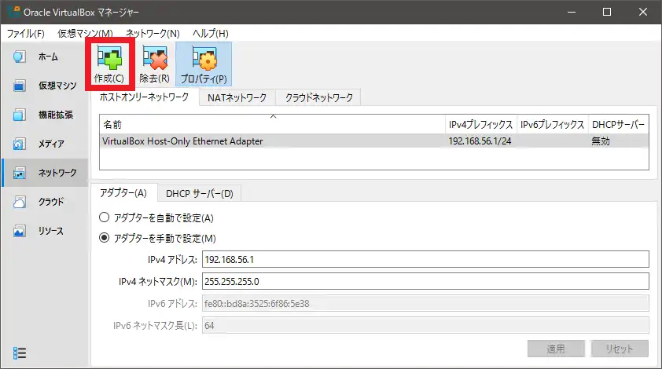The height and width of the screenshot is (369, 662).
Task: Switch to the NATネットワーク tab
Action: pyautogui.click(x=237, y=97)
